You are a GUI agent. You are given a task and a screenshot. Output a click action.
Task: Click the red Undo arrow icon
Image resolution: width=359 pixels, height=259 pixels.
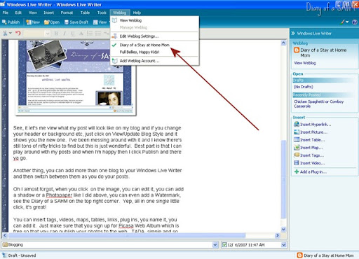[x=18, y=33]
